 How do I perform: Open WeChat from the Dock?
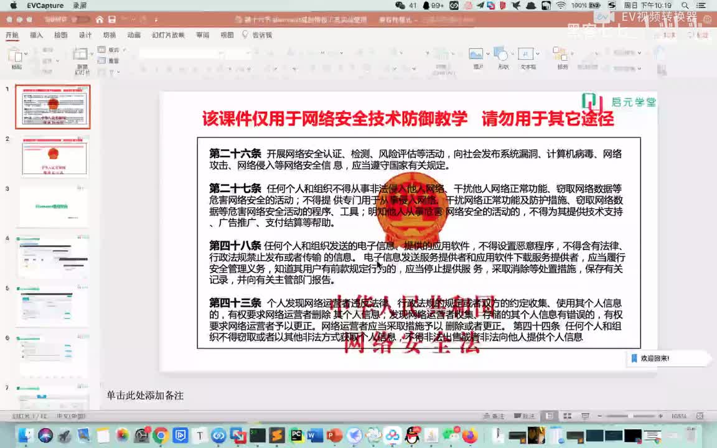pyautogui.click(x=451, y=435)
